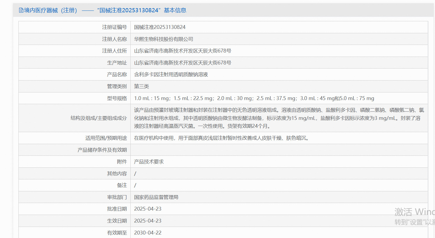Click the 结构及组成 composition description text
The image size is (435, 238).
click(279, 118)
